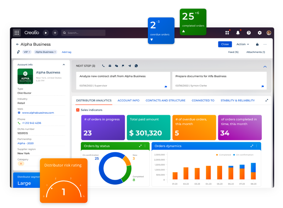Click the chat messages icon in Next Step

116,66
